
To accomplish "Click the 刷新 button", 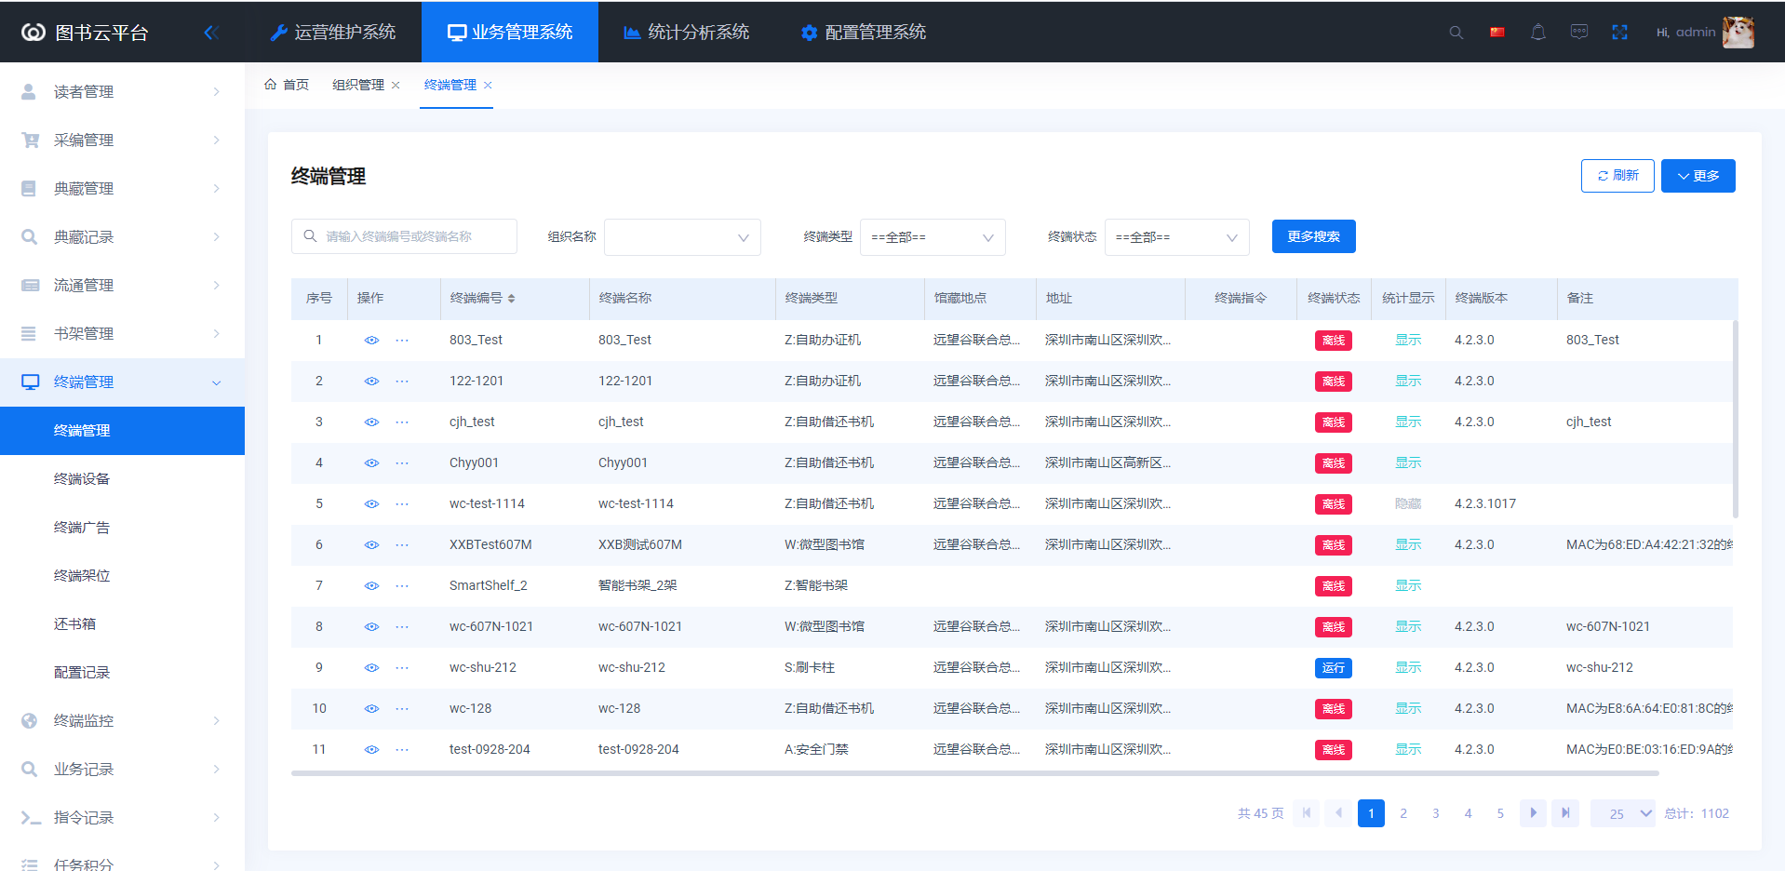I will [x=1617, y=176].
